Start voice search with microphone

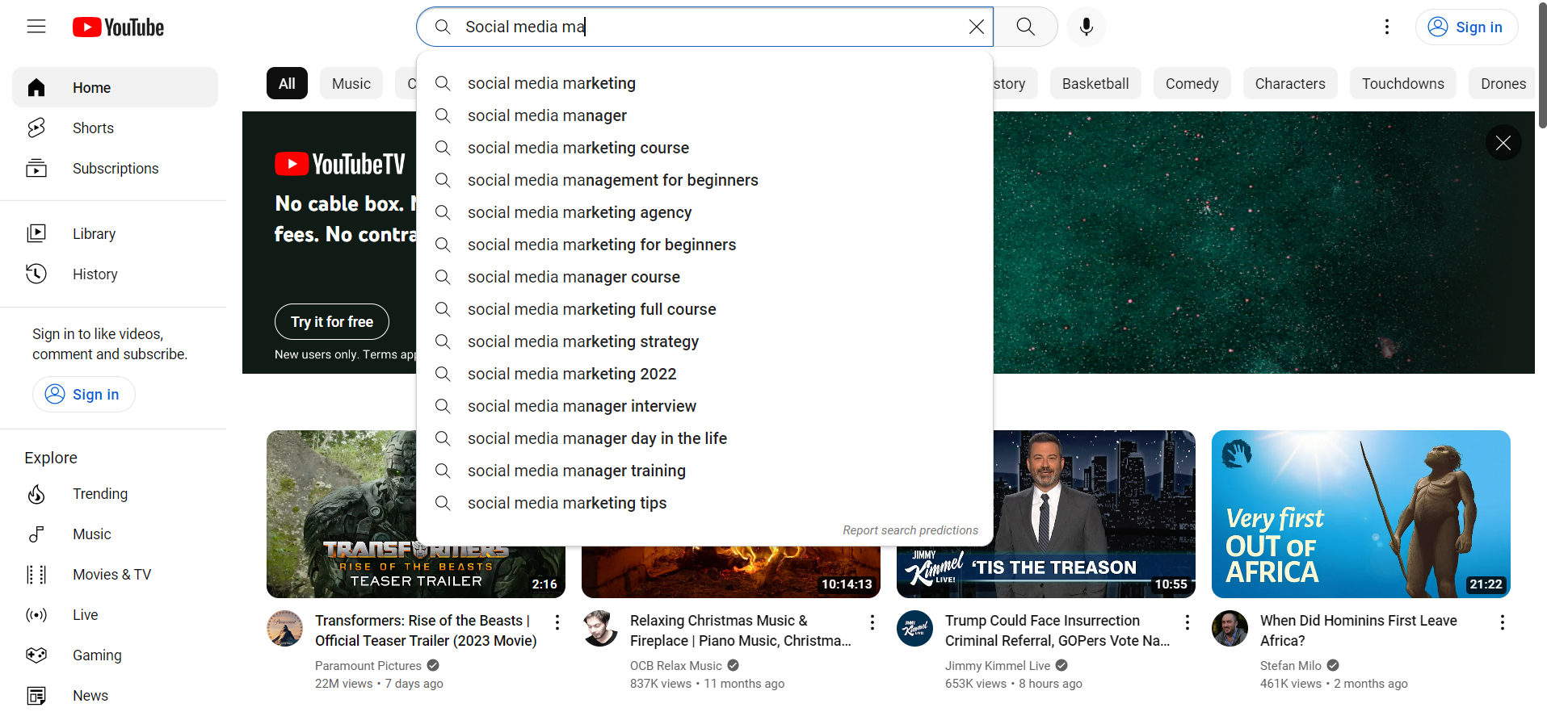point(1087,27)
